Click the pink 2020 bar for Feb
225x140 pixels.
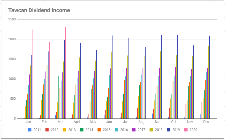tap(49, 80)
